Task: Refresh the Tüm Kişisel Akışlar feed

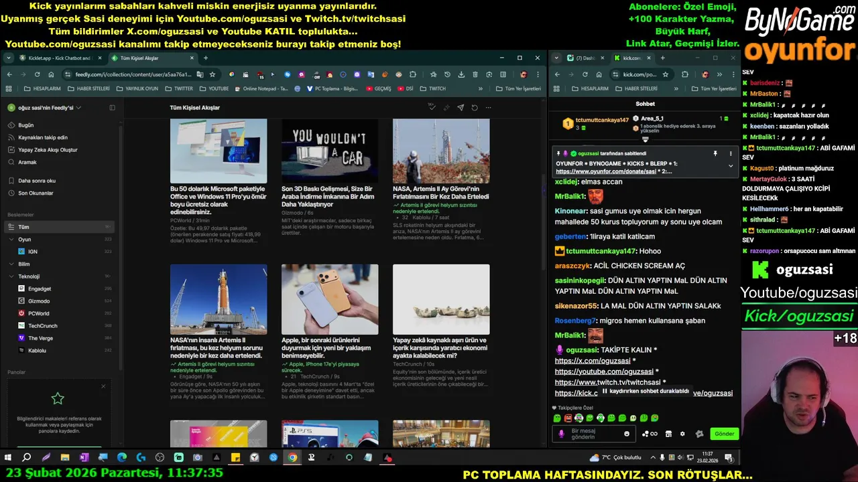Action: coord(475,107)
